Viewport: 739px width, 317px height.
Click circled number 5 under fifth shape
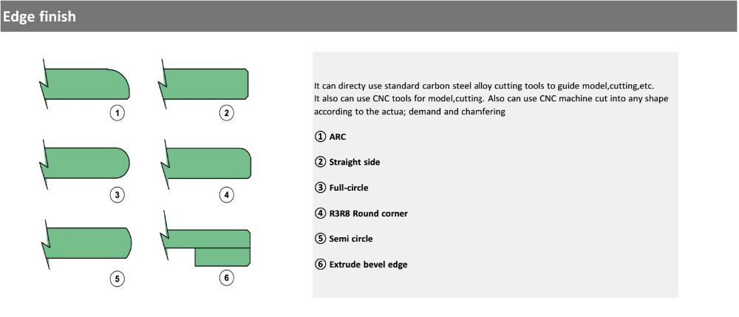pos(118,279)
